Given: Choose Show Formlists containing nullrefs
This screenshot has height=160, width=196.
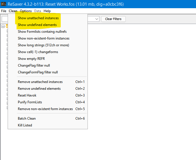Looking at the screenshot, I should pos(42,32).
